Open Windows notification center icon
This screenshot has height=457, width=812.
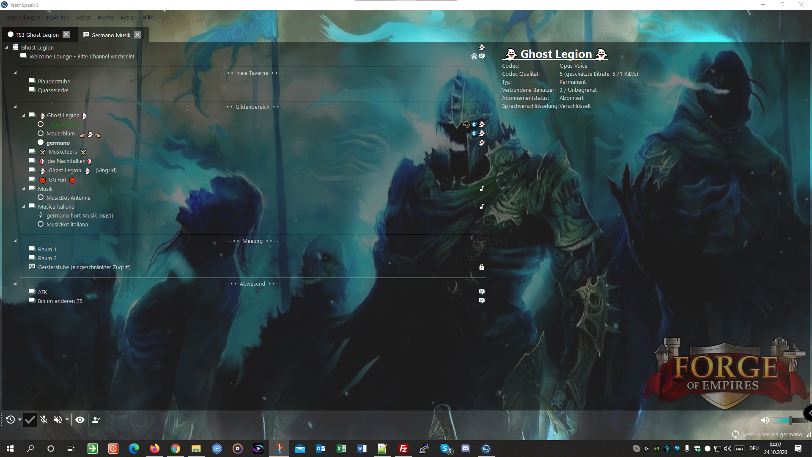coord(798,449)
